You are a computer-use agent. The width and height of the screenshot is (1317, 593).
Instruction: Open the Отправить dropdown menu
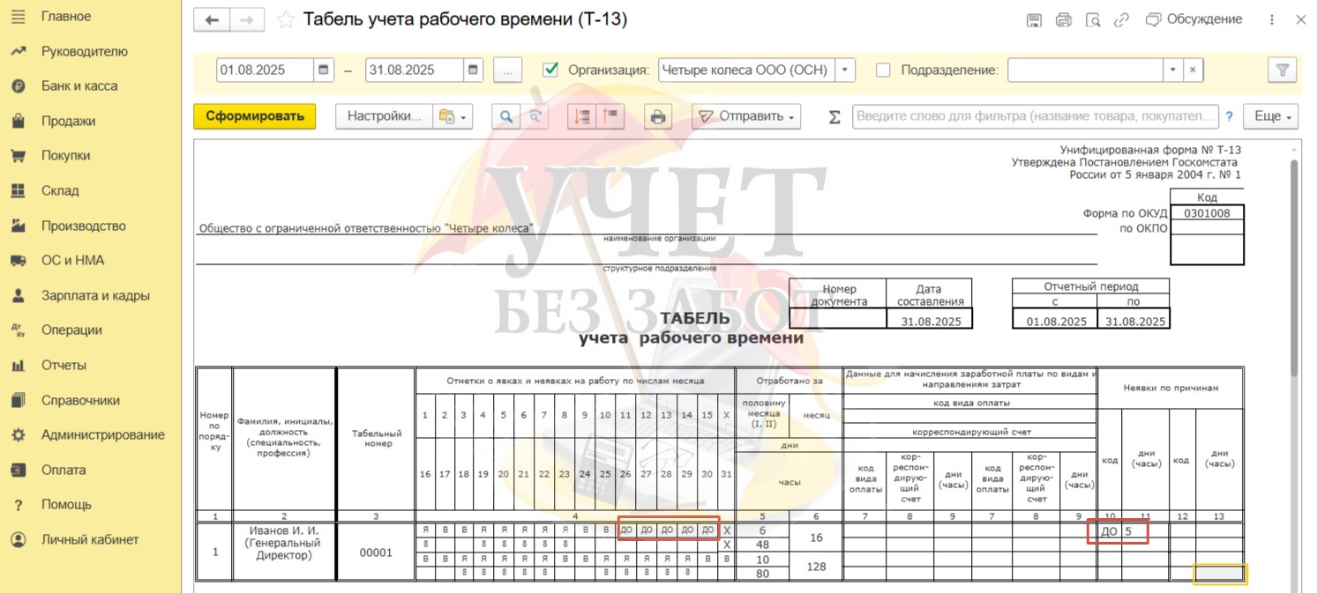tap(746, 116)
